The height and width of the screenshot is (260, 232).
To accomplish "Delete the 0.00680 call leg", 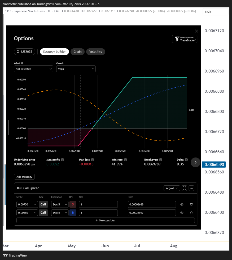I will click(x=191, y=212).
